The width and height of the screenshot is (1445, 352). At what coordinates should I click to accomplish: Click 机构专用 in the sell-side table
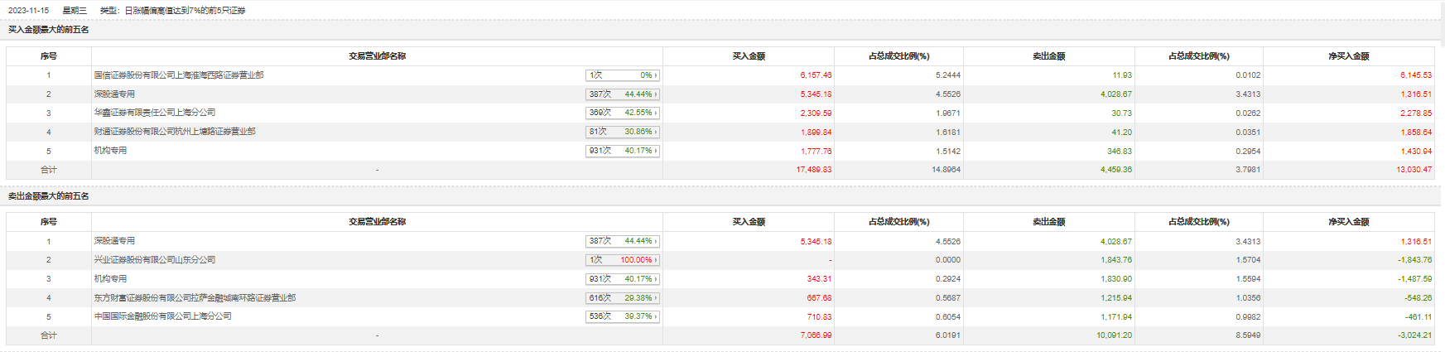[x=110, y=279]
